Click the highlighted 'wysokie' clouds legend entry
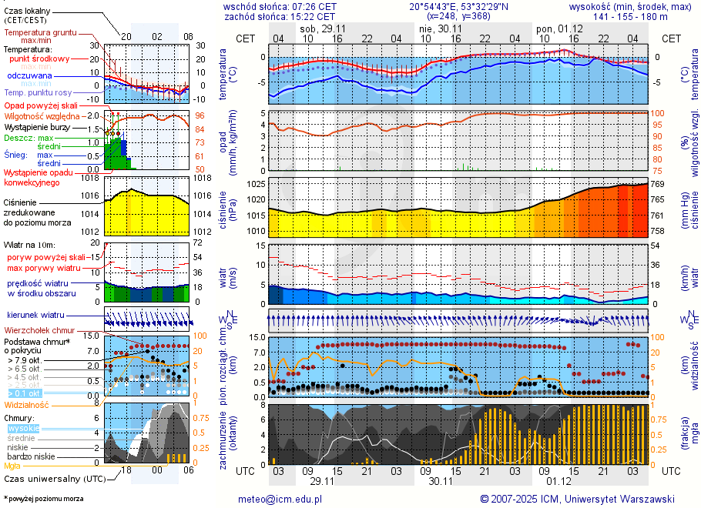Viewport: 701px width, 508px height. [23, 428]
